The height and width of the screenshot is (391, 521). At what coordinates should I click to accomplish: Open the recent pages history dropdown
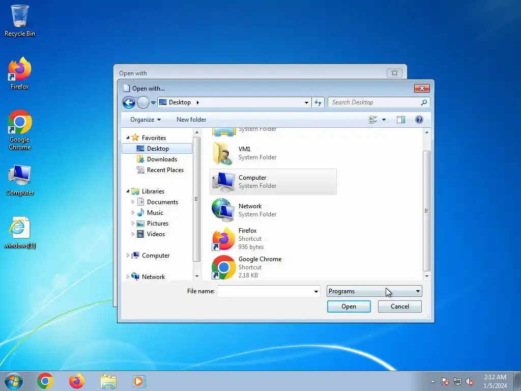click(x=153, y=103)
